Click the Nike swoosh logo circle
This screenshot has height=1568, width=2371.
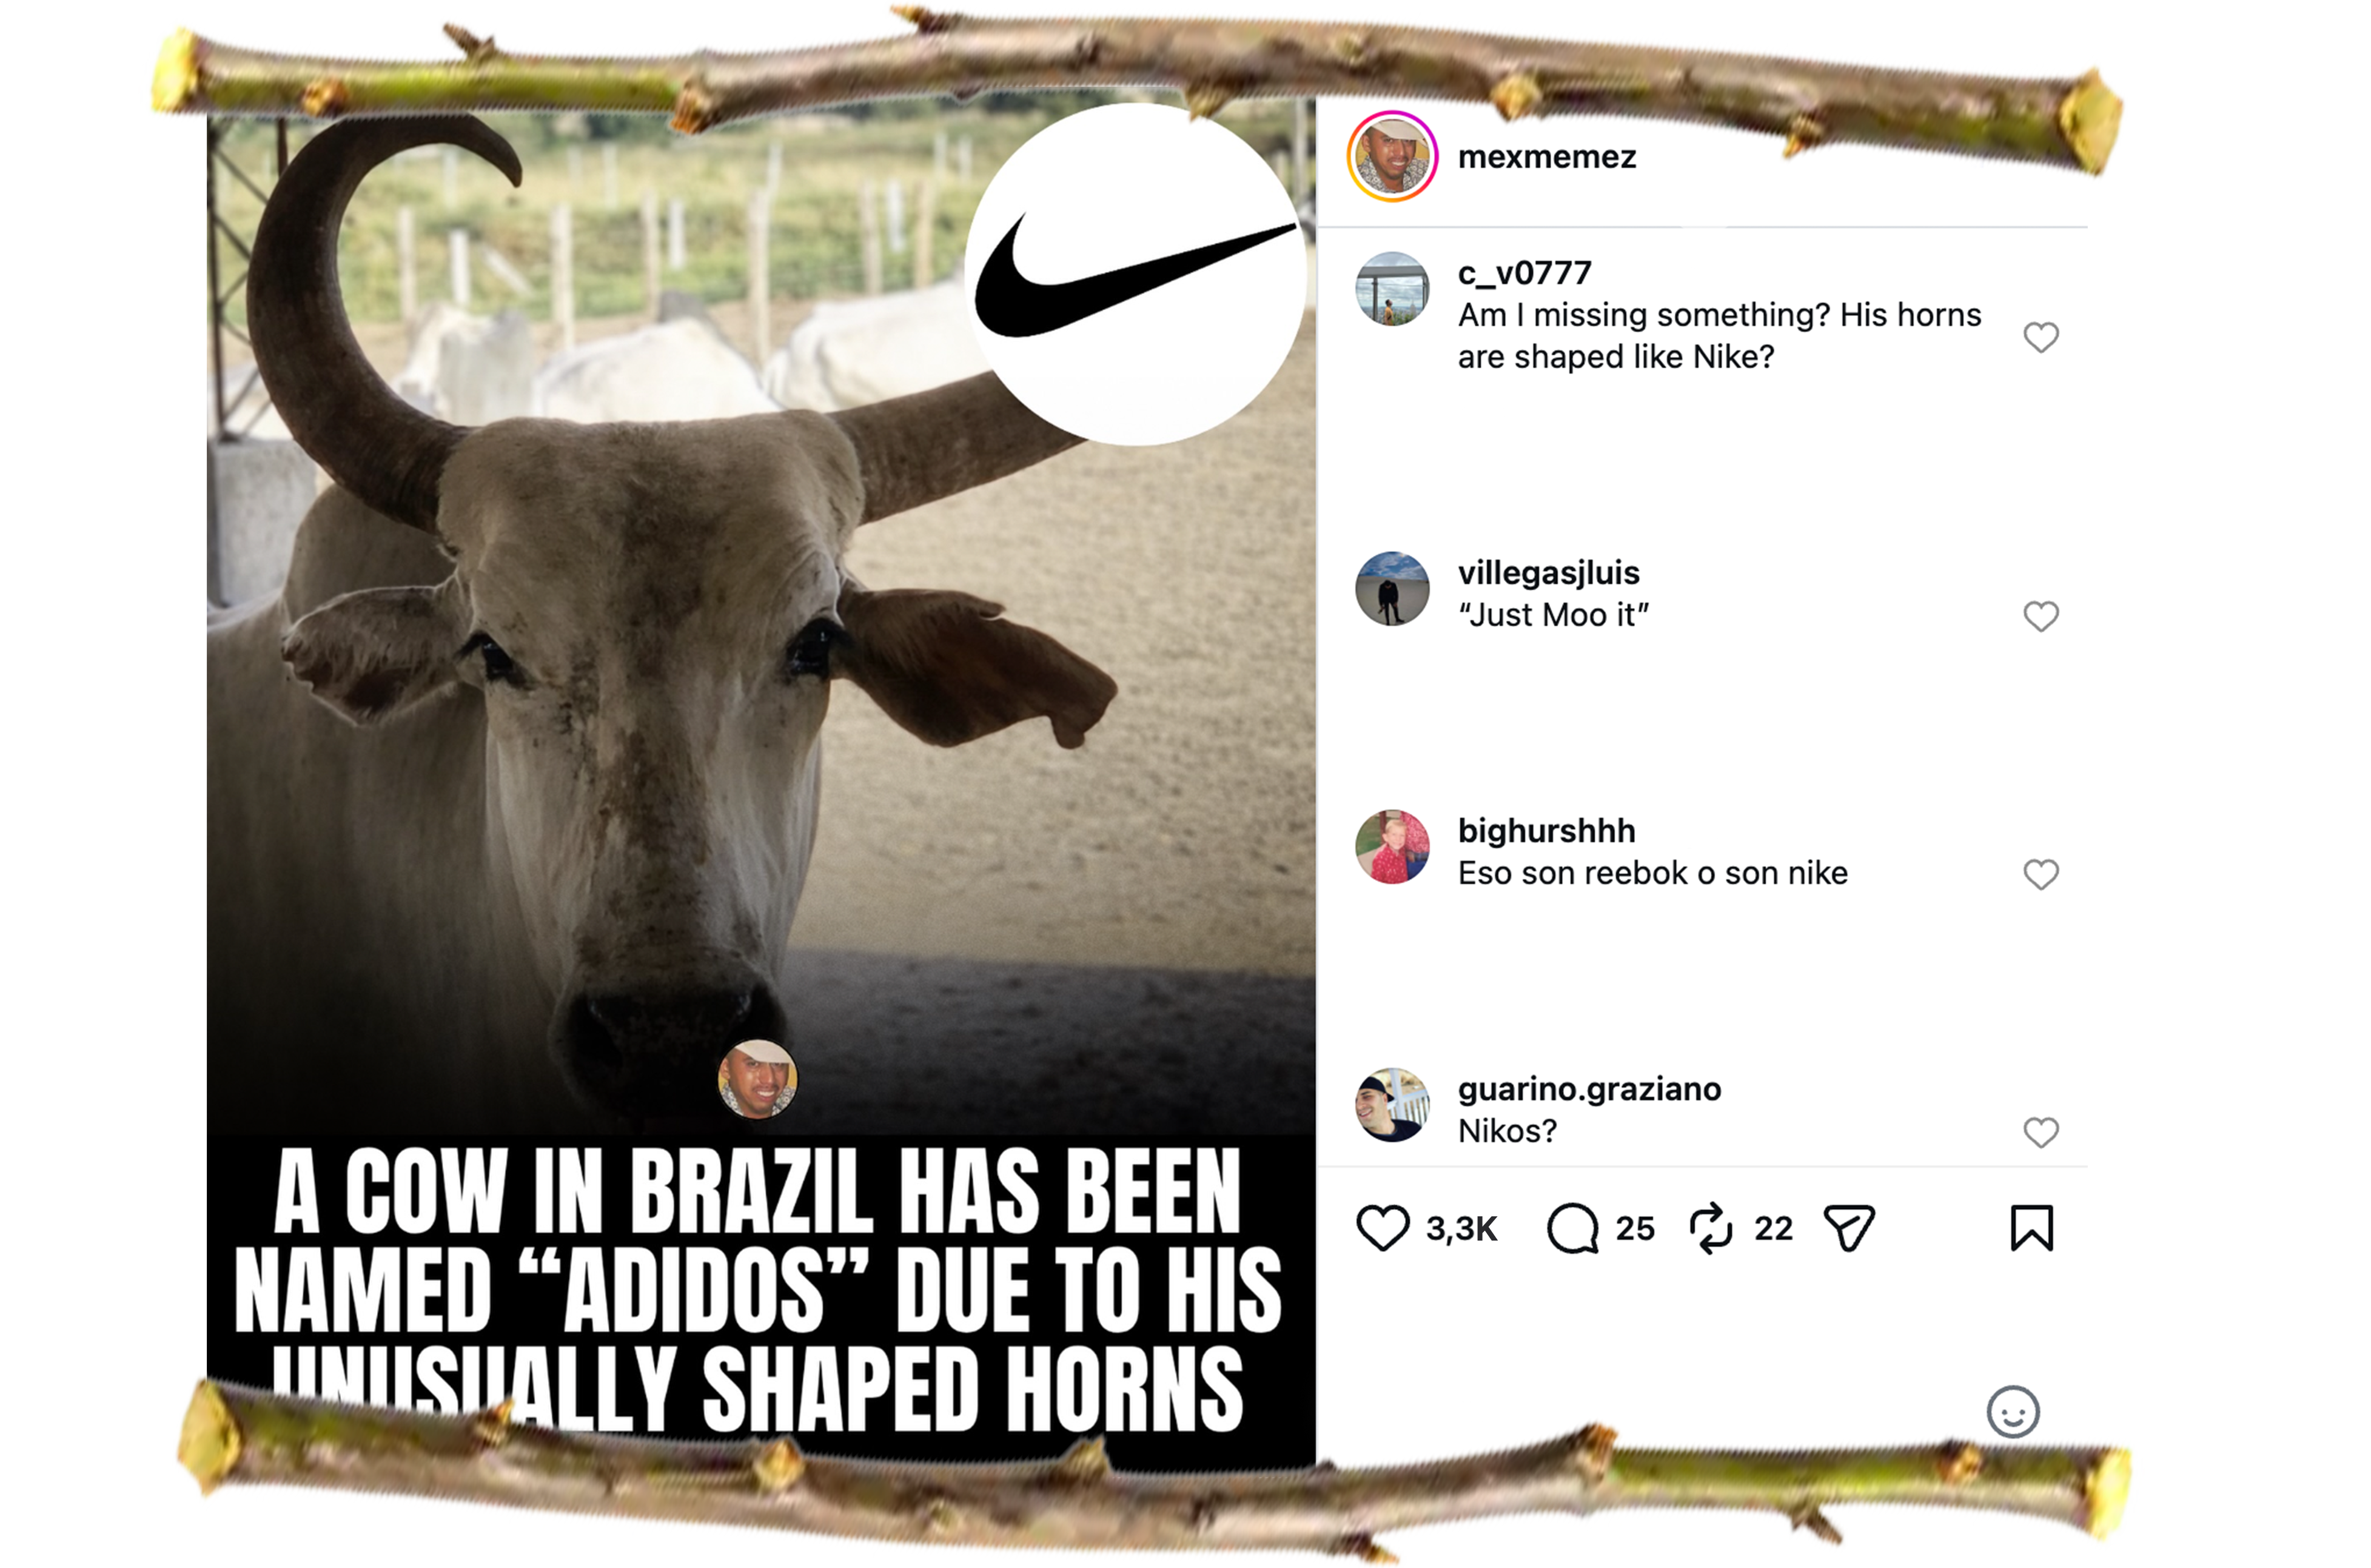click(1135, 273)
